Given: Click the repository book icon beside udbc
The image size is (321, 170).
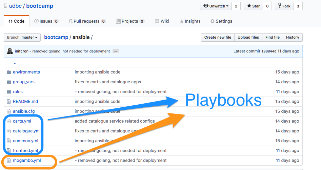Looking at the screenshot, I should click(x=5, y=6).
